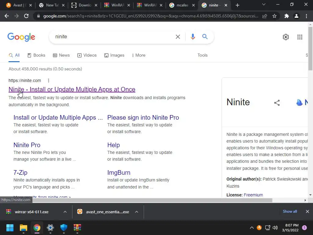Close the ninite tab
This screenshot has width=313, height=235.
coord(226,6)
